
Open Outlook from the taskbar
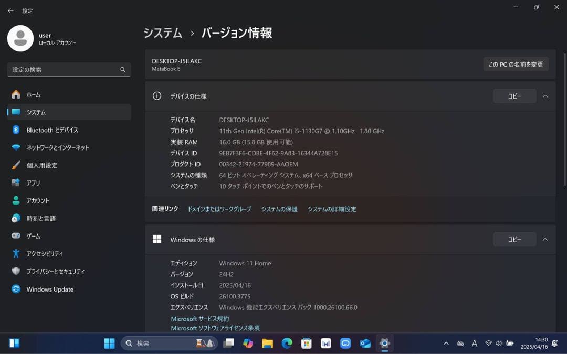point(365,343)
